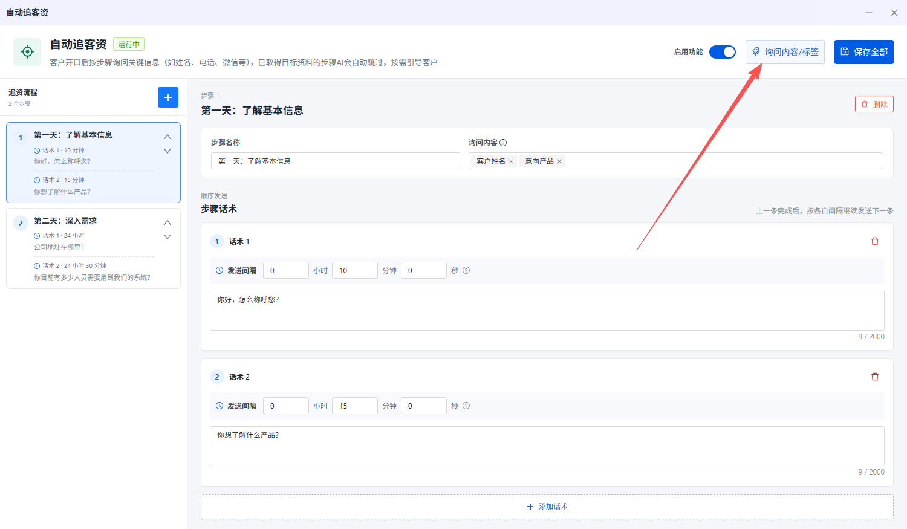The height and width of the screenshot is (529, 907).
Task: Close the 自动追客资 window
Action: click(x=894, y=13)
